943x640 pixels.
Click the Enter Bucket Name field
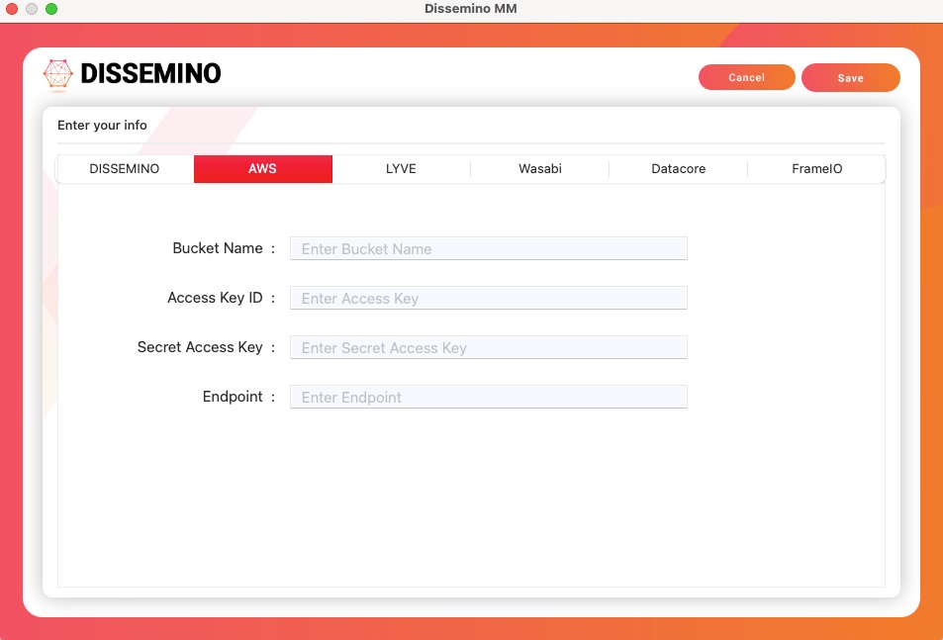coord(488,248)
